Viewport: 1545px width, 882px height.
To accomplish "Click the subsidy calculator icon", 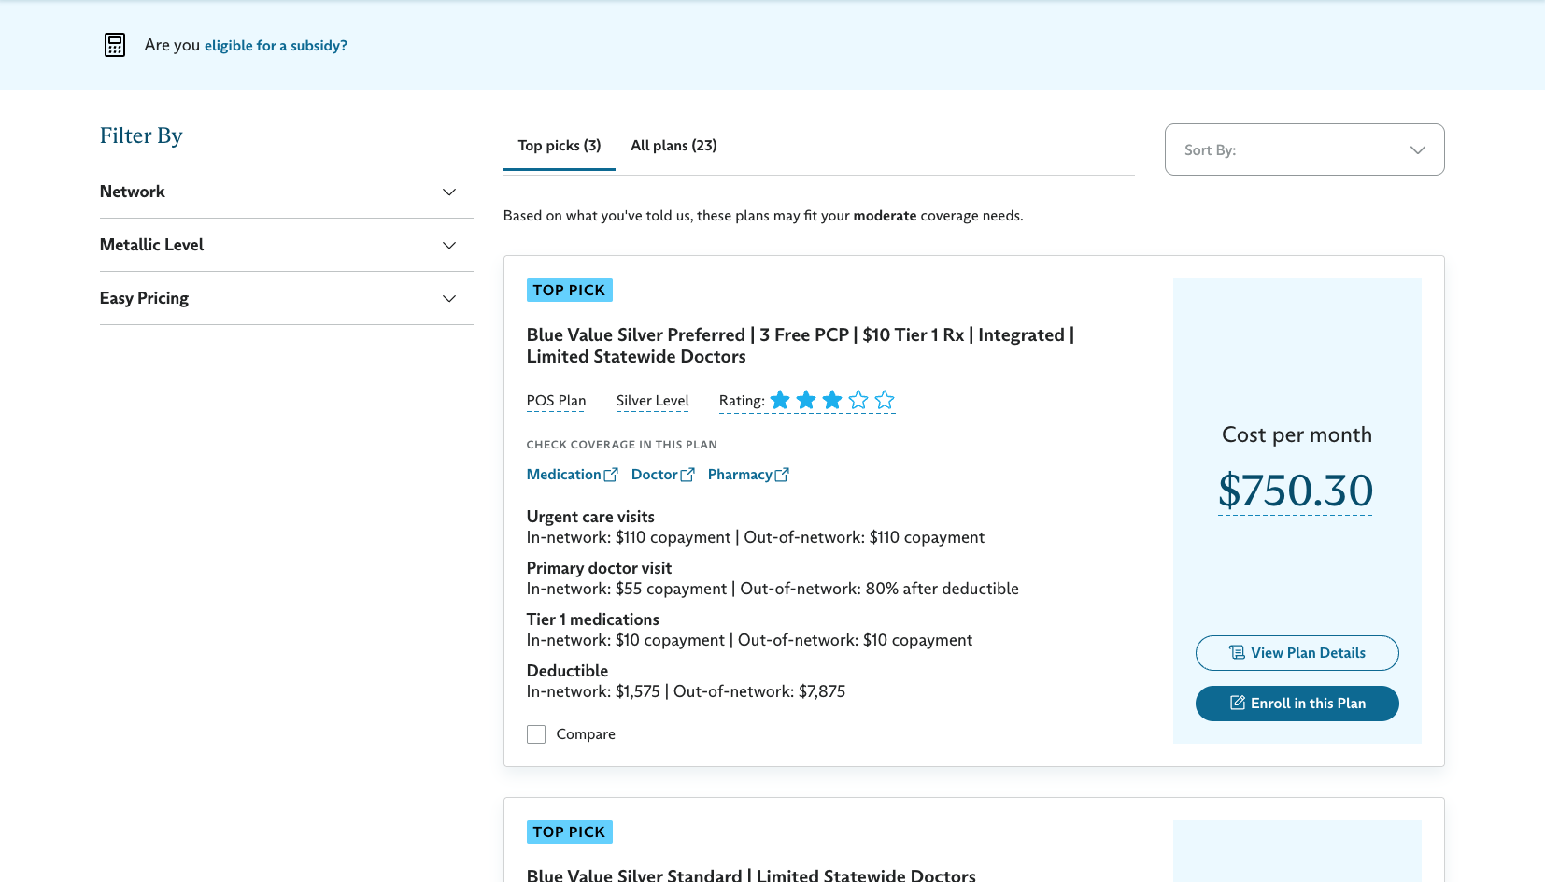I will point(115,45).
